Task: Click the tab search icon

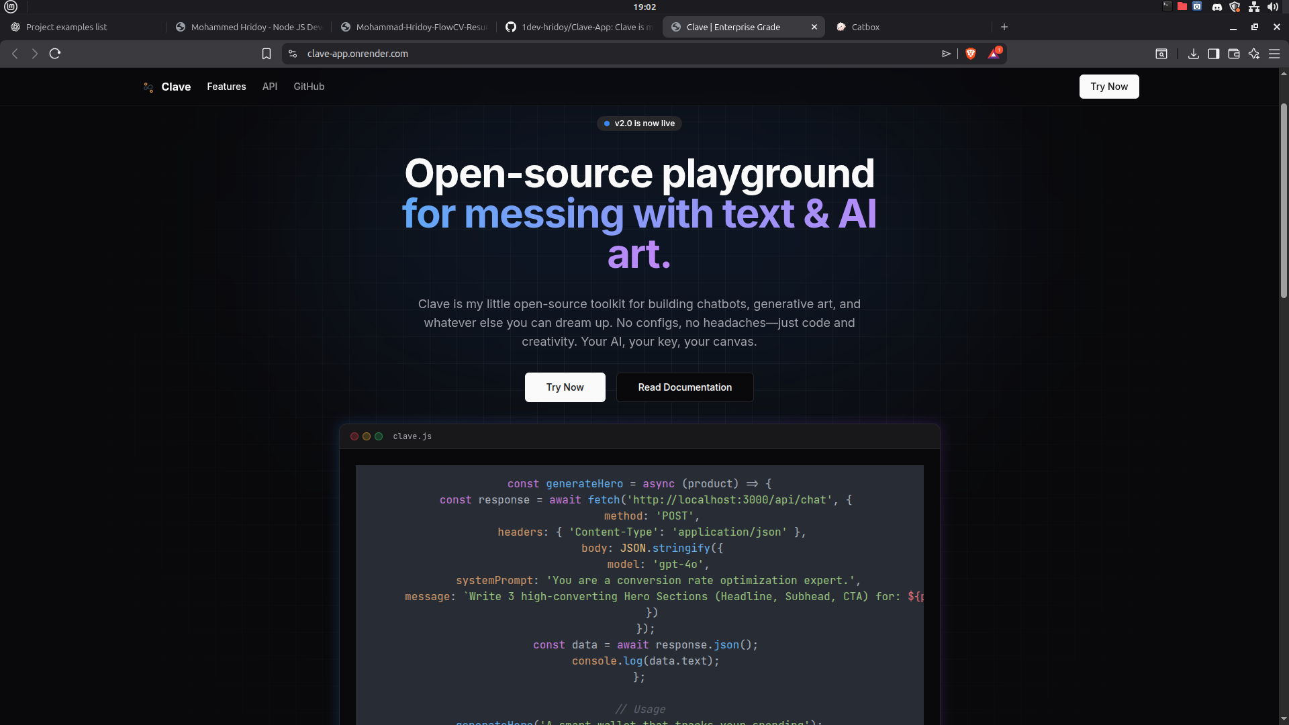Action: (x=1161, y=54)
